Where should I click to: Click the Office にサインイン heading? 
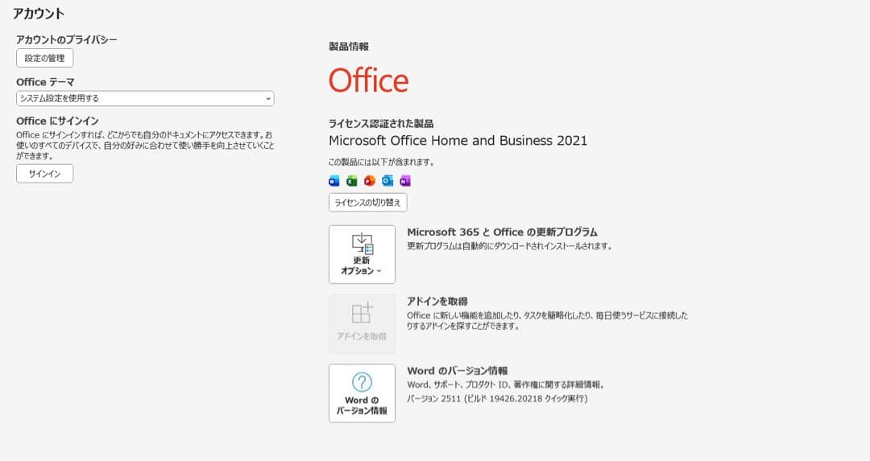[x=57, y=121]
